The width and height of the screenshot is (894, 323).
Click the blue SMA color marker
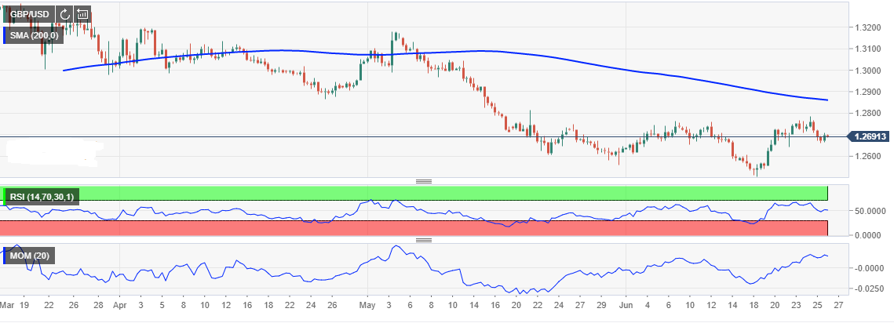click(x=5, y=35)
